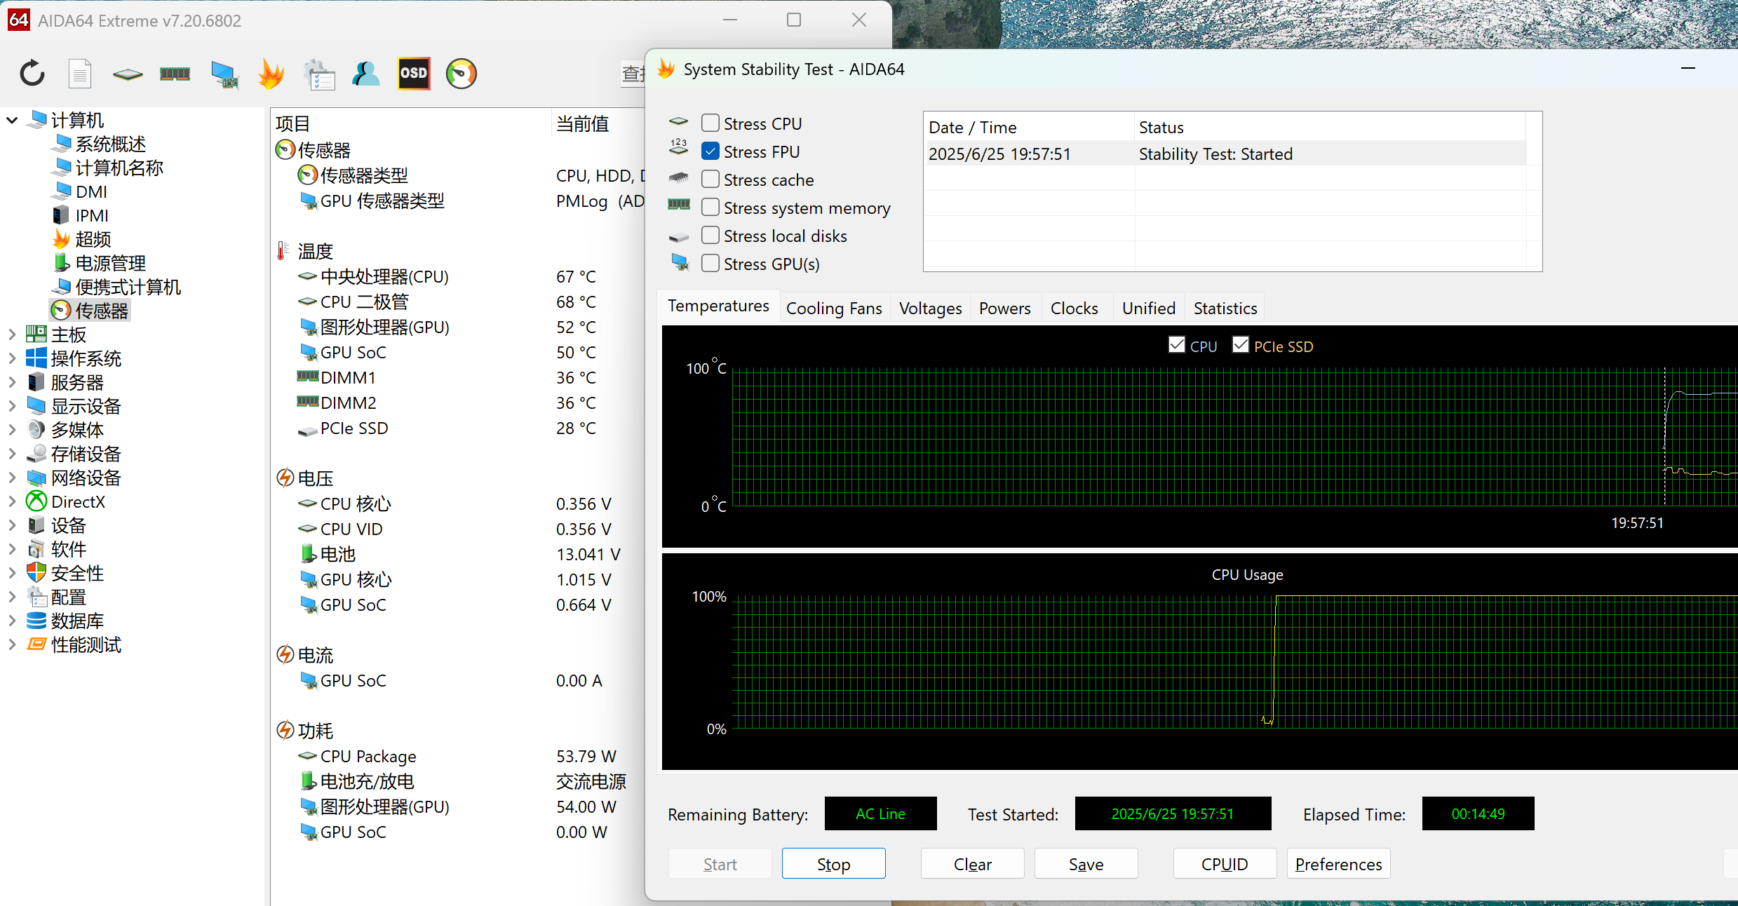Open the SensorPanel gauge toolbar icon

point(462,74)
